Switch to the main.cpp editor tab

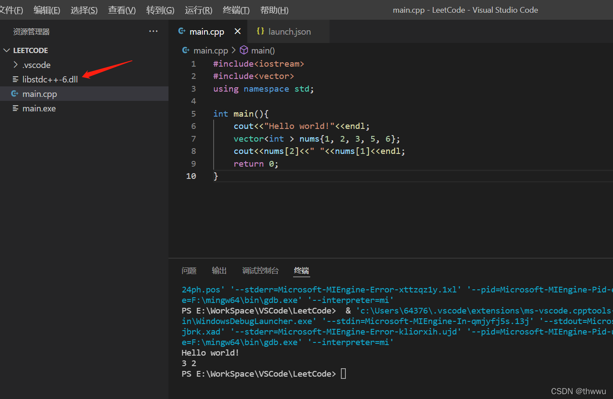[x=207, y=32]
